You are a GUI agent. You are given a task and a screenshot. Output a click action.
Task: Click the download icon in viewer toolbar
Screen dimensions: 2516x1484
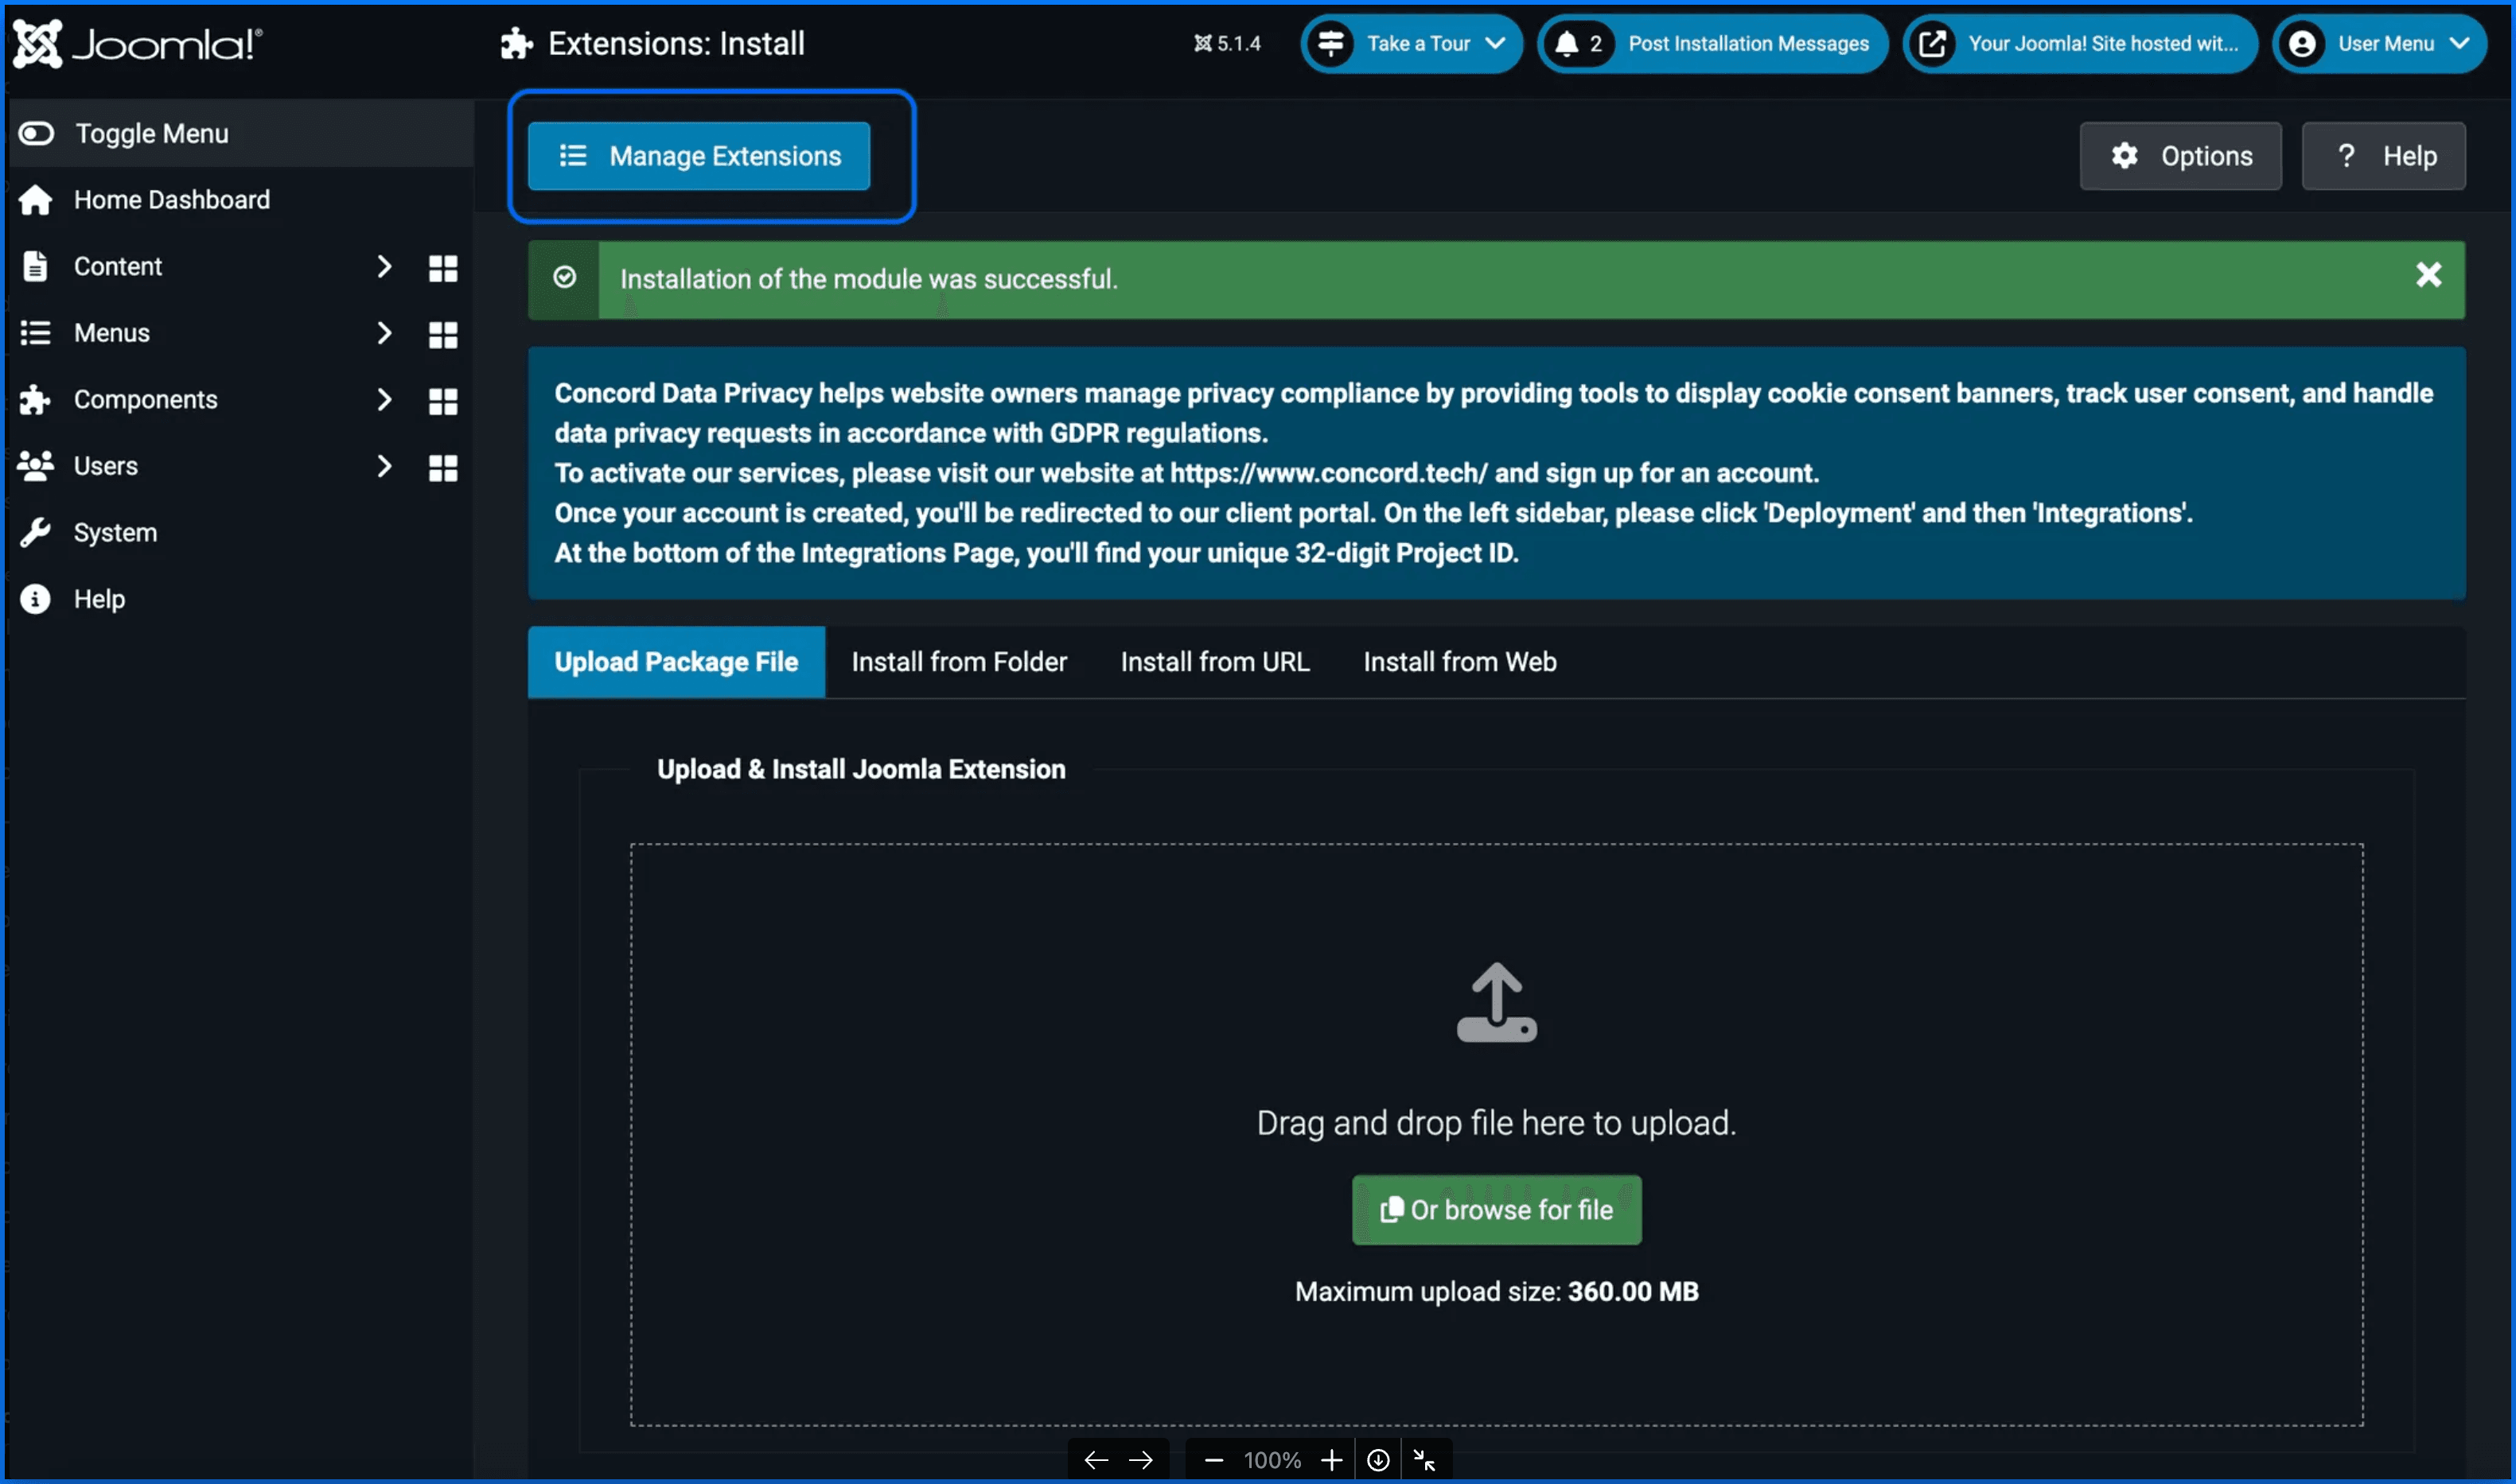[1377, 1460]
